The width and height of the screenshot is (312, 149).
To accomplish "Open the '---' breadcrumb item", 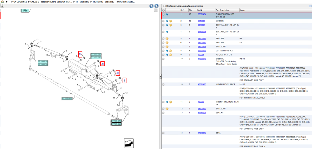I will click(9, 2).
